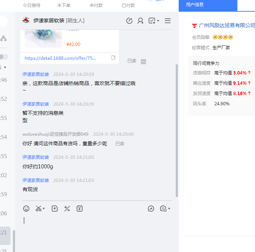Click the 广州风励达贸易有限公司 company name

tap(227, 25)
